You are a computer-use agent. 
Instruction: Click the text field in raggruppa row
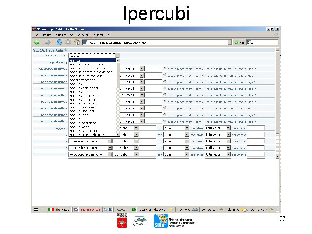click(x=153, y=69)
